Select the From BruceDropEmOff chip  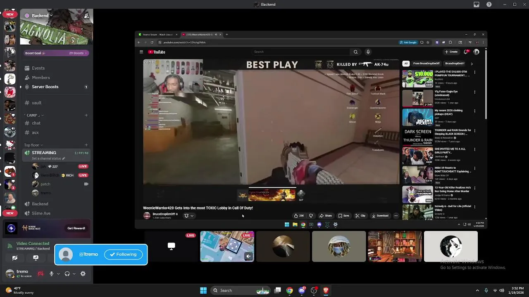(x=426, y=64)
